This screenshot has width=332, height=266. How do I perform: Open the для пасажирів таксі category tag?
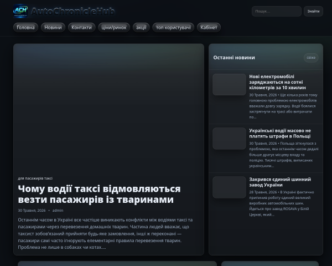(35, 178)
